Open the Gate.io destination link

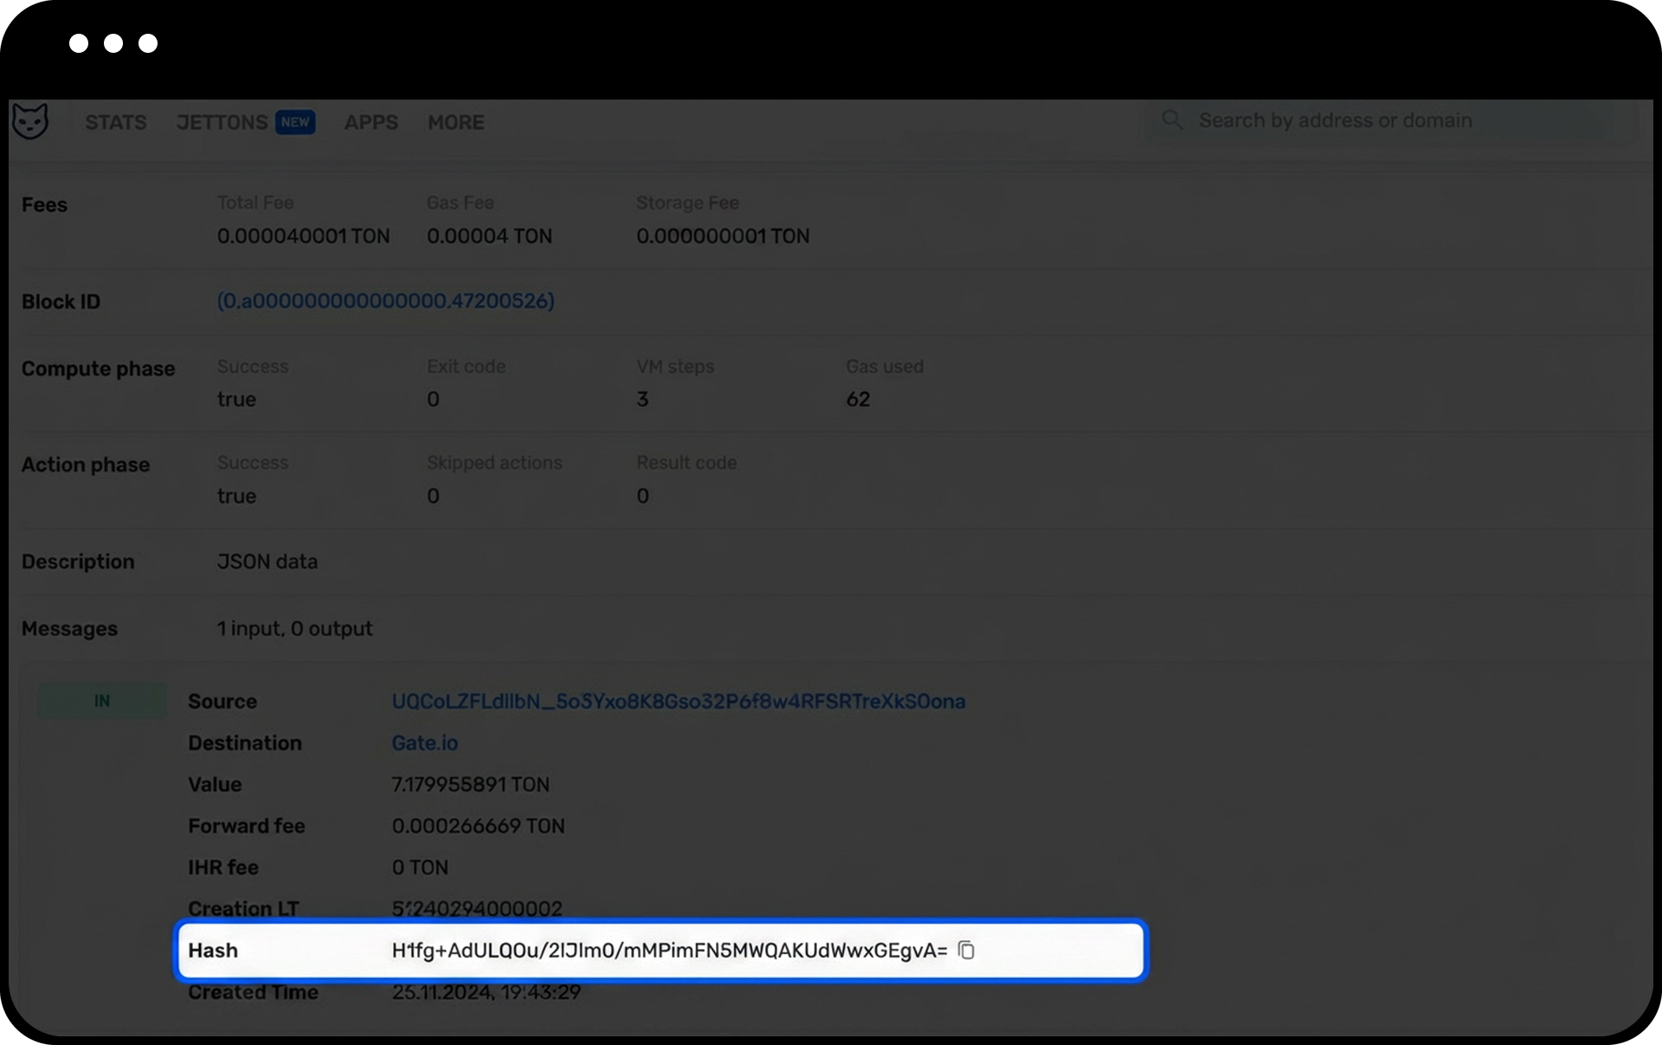(424, 743)
